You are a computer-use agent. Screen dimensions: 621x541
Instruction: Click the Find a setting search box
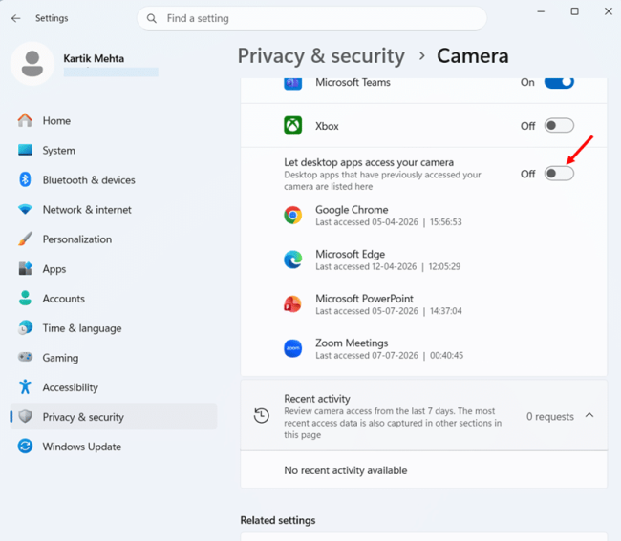[311, 18]
